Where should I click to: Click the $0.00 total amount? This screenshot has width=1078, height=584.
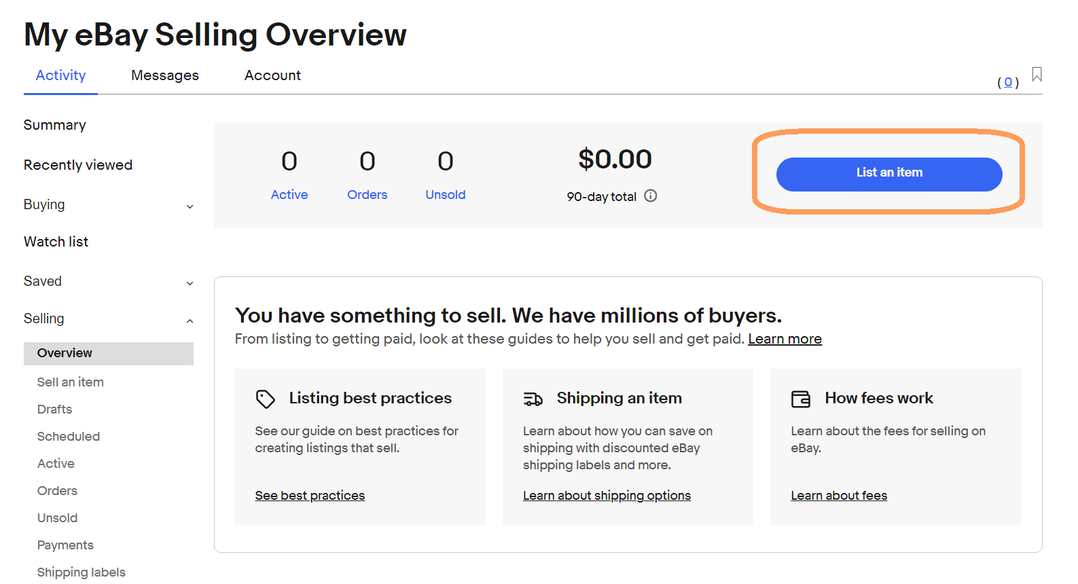(x=615, y=160)
